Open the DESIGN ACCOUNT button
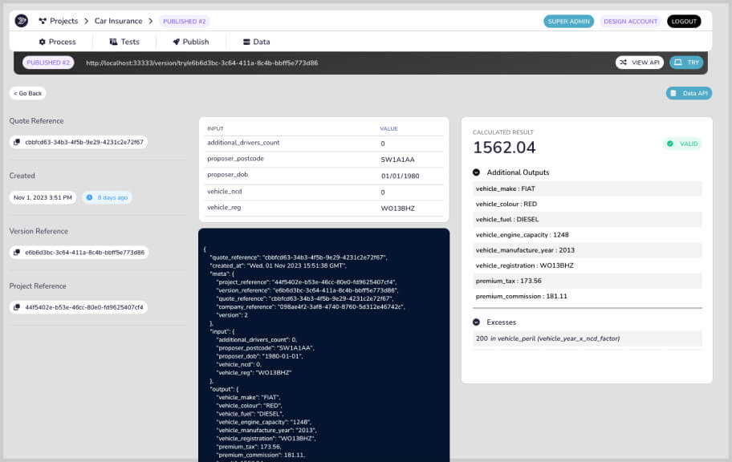Image resolution: width=732 pixels, height=462 pixels. pyautogui.click(x=630, y=22)
